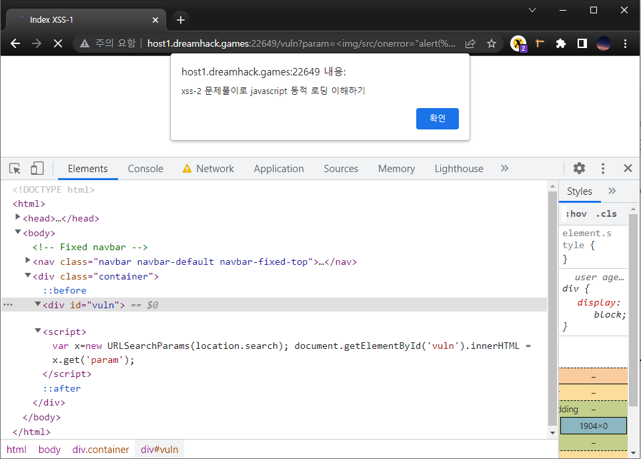Switch to the Memory tab
This screenshot has height=459, width=641.
(396, 168)
